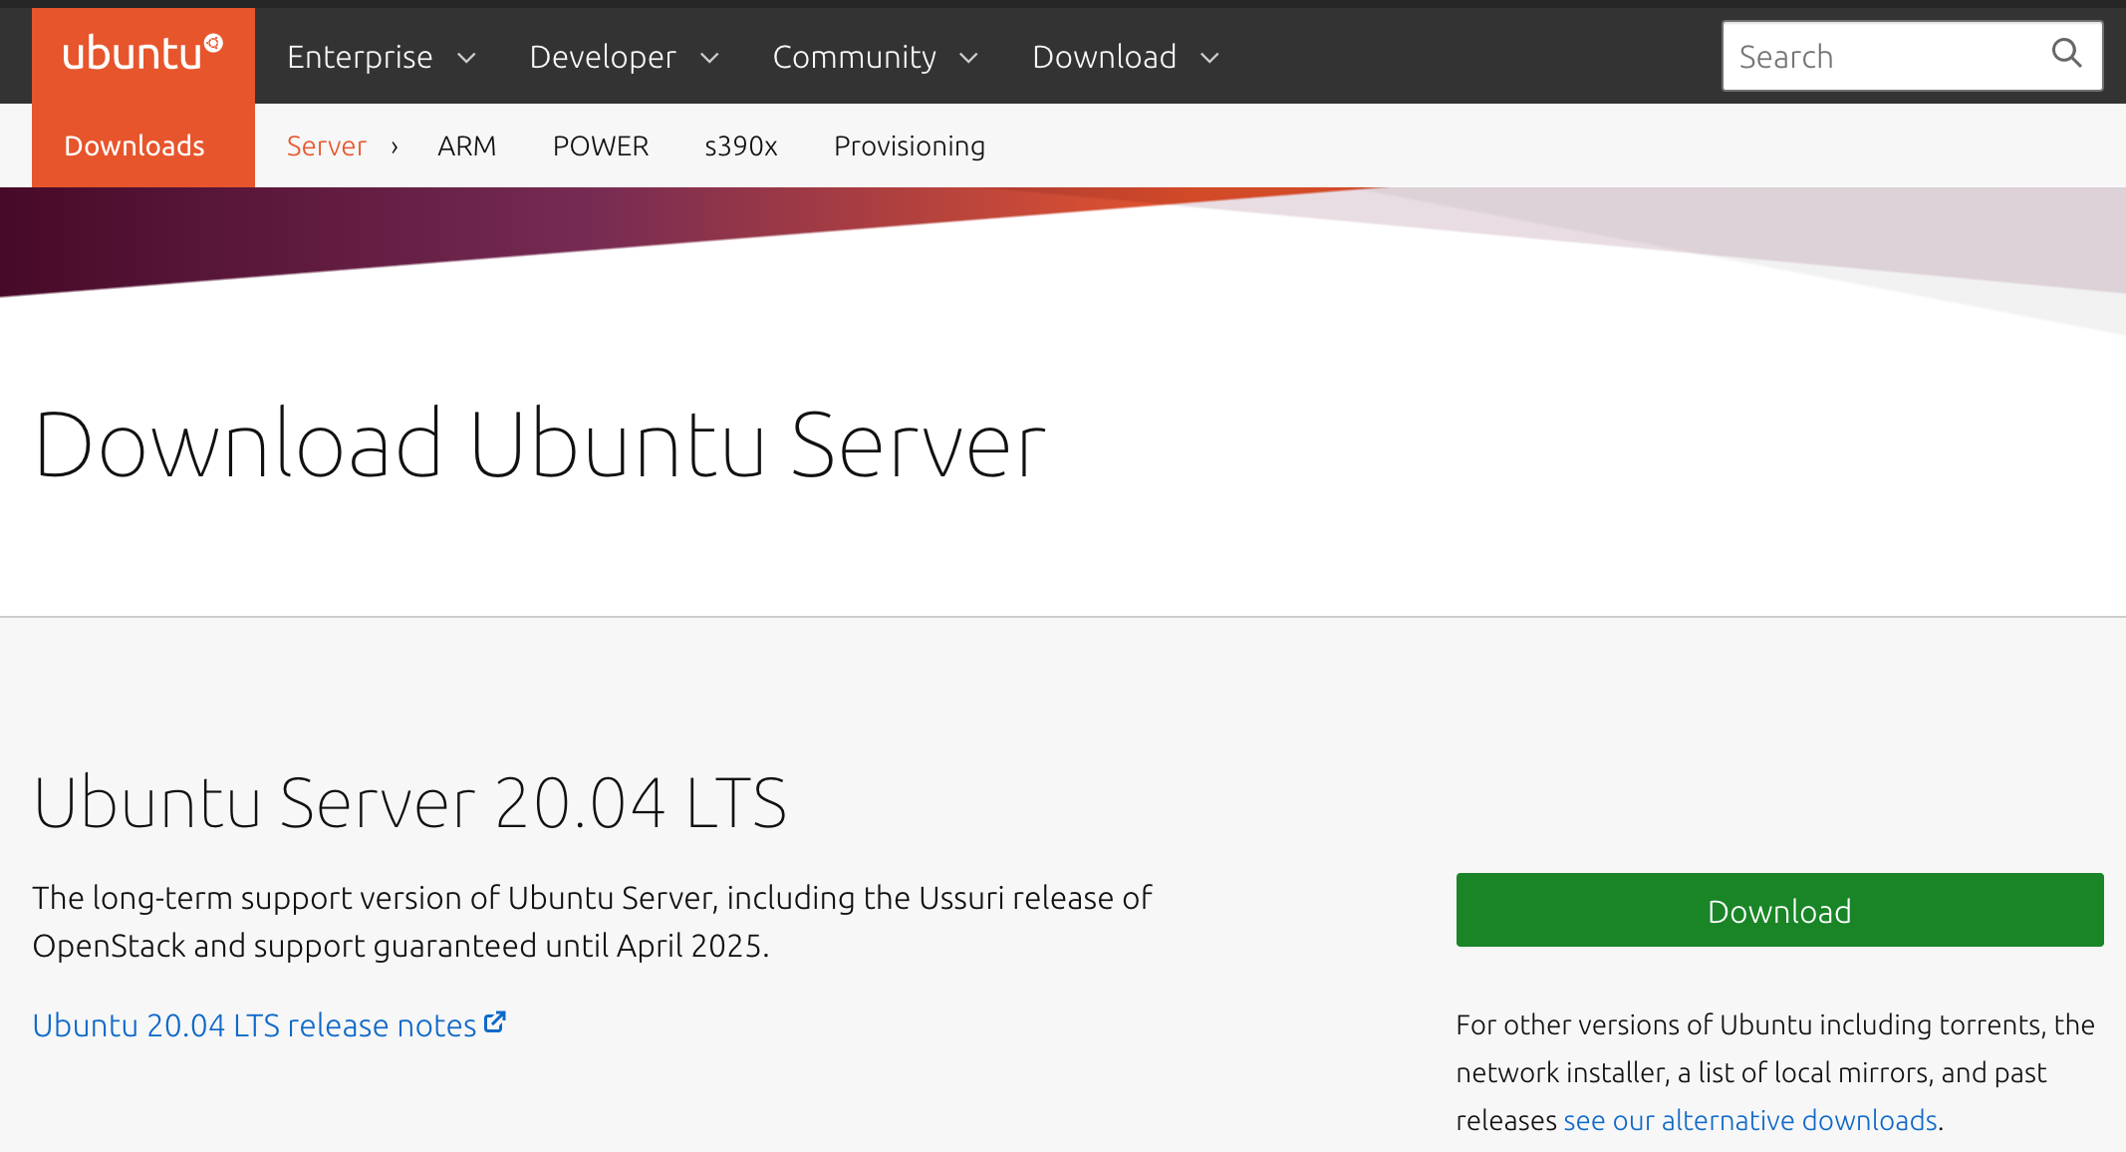Click the external link icon beside release notes
Screen dimensions: 2126x1152
[495, 1022]
